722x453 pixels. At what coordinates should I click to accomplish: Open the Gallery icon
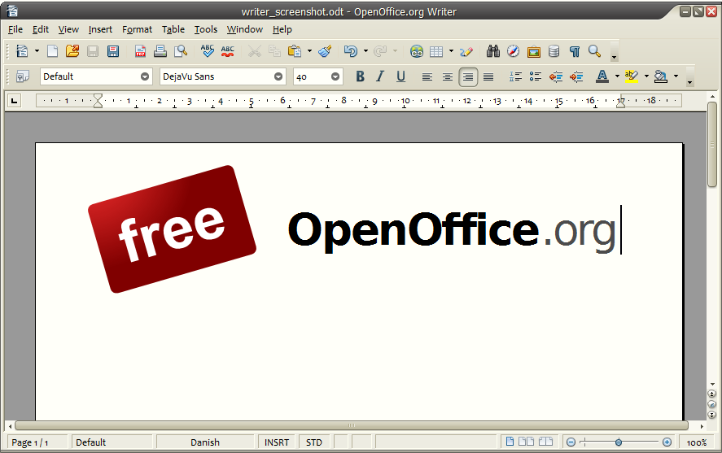pyautogui.click(x=534, y=51)
